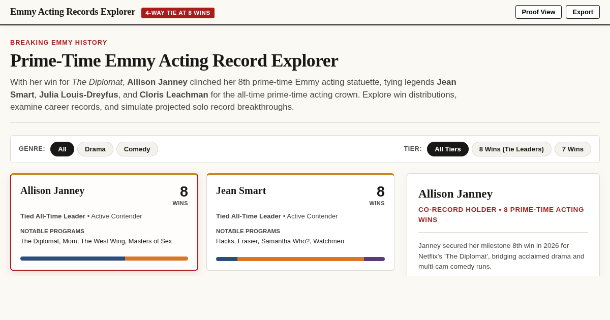610x320 pixels.
Task: Select the All Tiers filter
Action: (448, 149)
